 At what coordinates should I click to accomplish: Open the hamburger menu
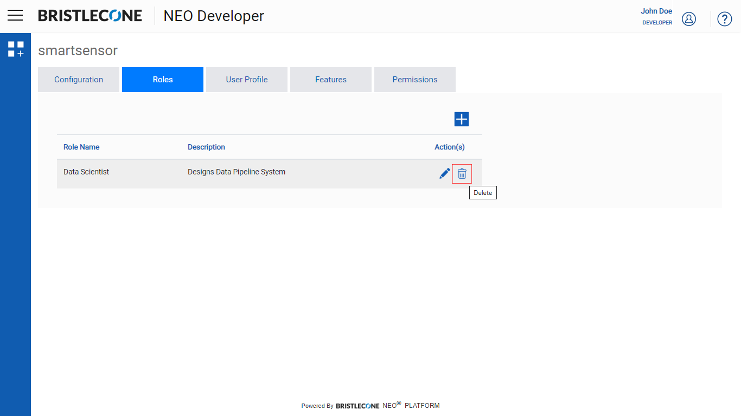click(x=15, y=16)
